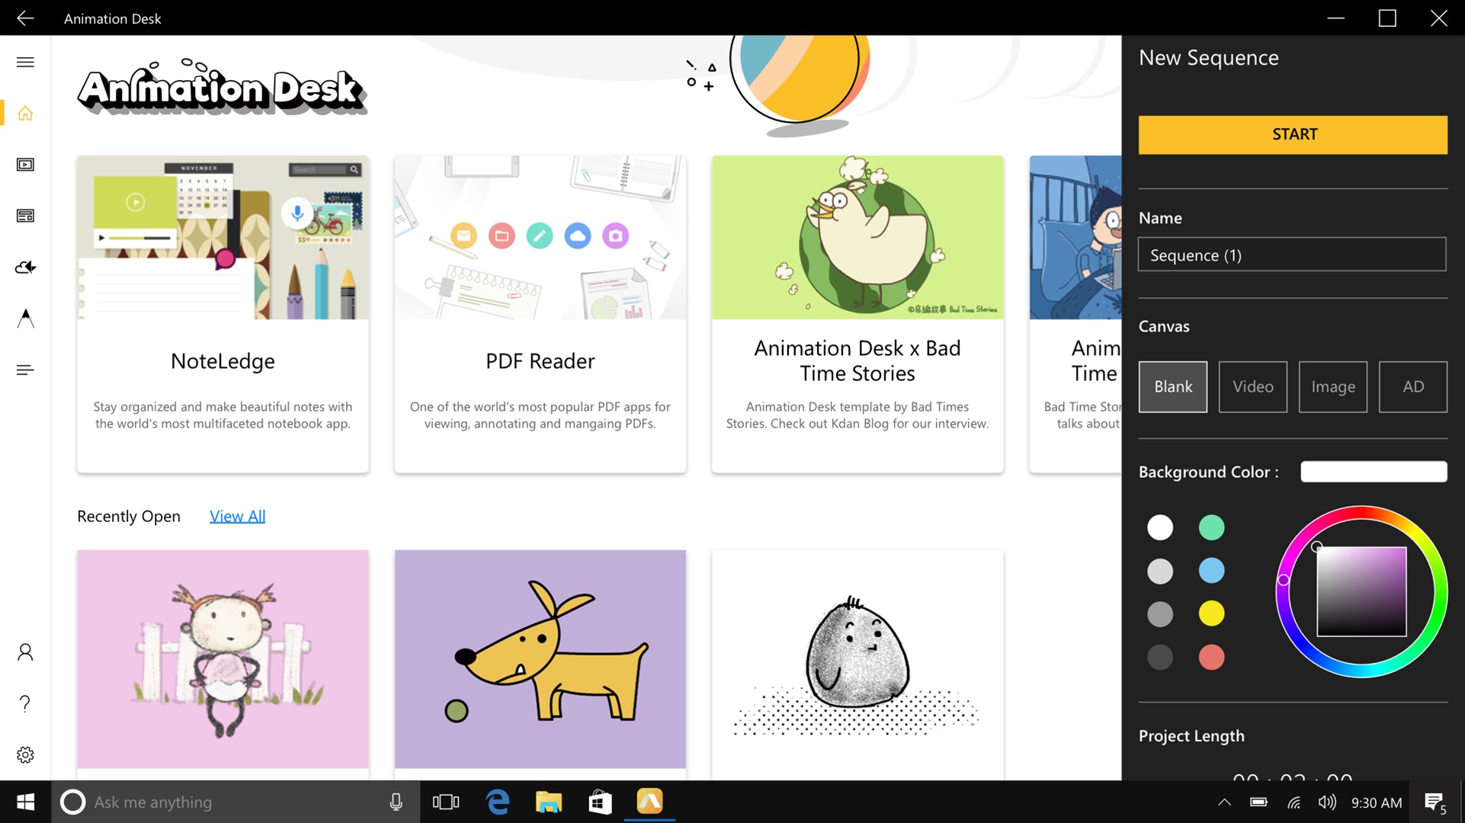Go to the Home sidebar icon
The image size is (1465, 823).
point(25,114)
